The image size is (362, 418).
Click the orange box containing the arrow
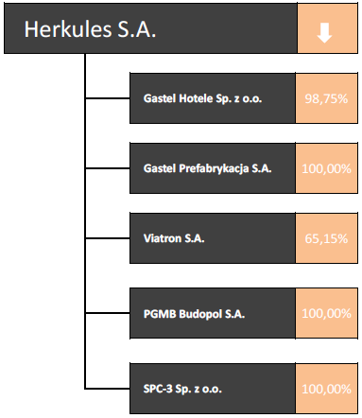(327, 28)
